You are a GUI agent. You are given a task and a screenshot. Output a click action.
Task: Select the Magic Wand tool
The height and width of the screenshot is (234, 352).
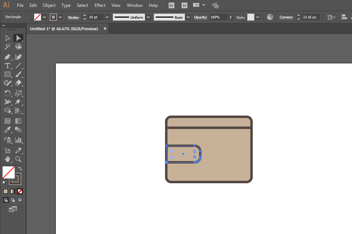(x=7, y=47)
